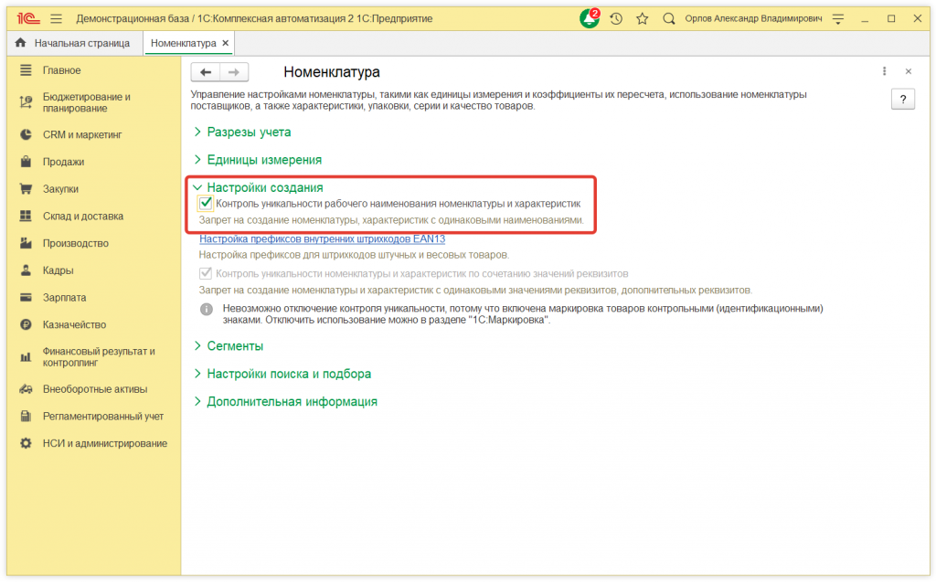Open the main hamburger menu
Viewport: 936px width, 582px height.
(x=55, y=16)
